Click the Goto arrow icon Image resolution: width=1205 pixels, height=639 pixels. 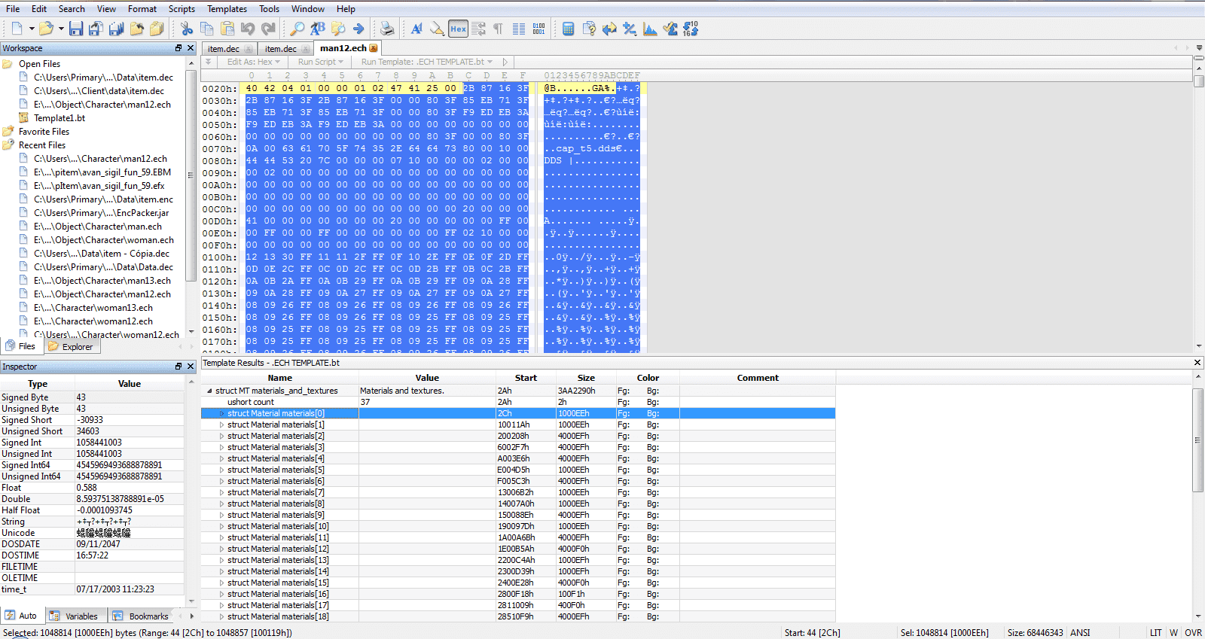[358, 29]
